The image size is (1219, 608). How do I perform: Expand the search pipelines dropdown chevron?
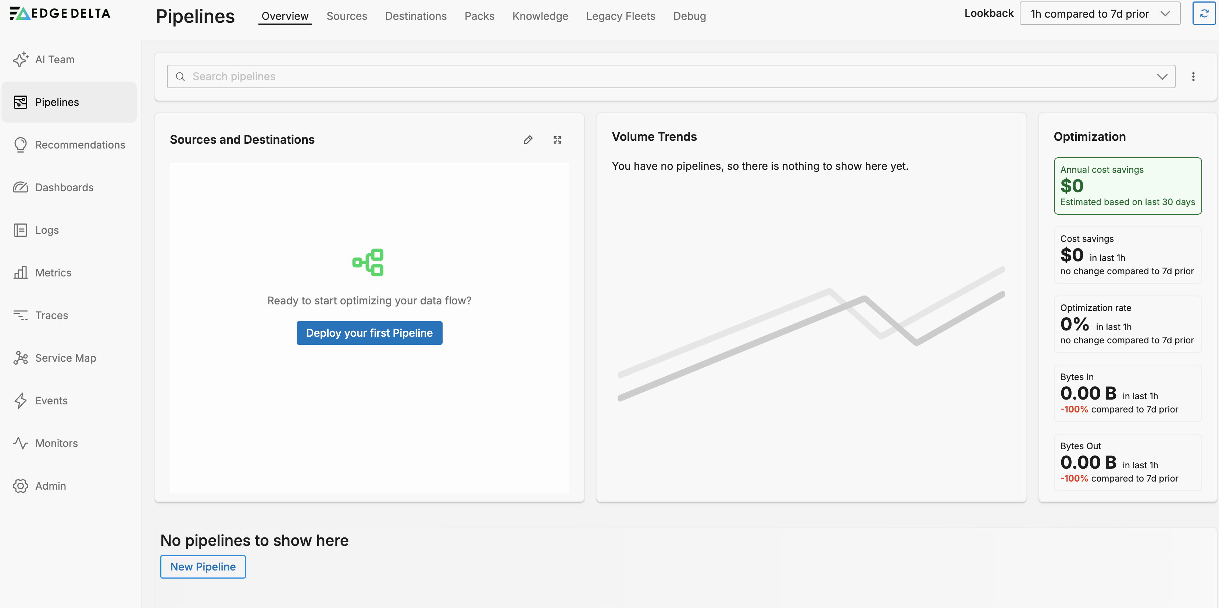tap(1162, 77)
